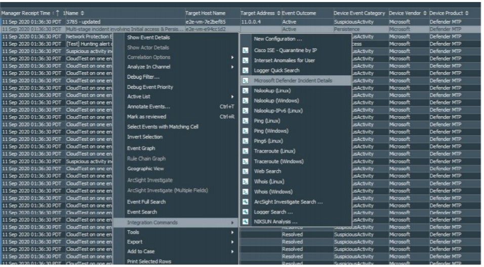
Task: Sort by Manager Receipt Time column header
Action: point(28,13)
